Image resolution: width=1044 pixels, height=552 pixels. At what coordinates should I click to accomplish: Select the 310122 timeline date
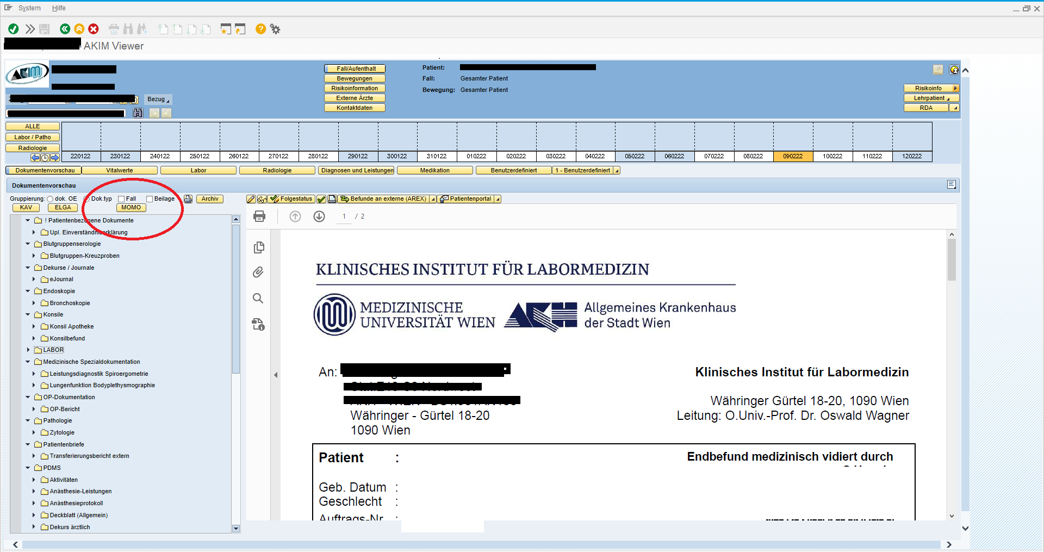click(437, 156)
